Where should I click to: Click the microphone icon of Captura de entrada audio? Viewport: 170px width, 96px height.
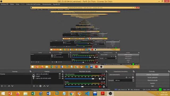tap(34, 78)
